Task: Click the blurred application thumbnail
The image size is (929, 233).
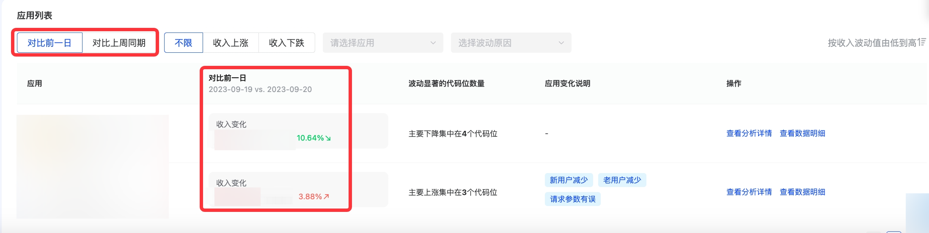Action: click(92, 166)
